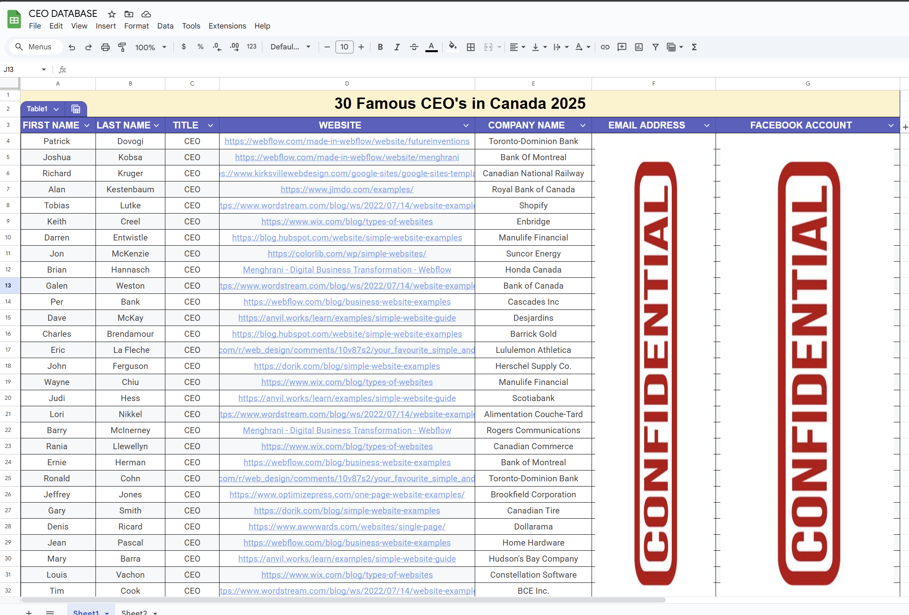Toggle strikethrough formatting
The height and width of the screenshot is (615, 909).
coord(414,47)
